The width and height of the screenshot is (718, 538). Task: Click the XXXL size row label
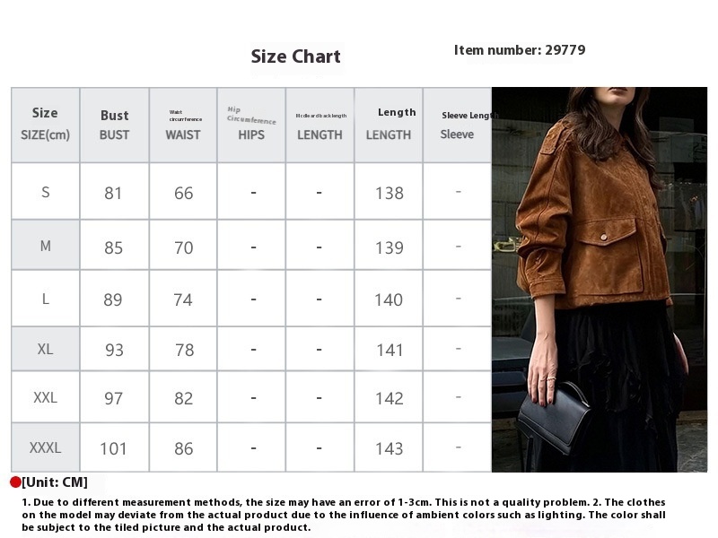coord(46,447)
